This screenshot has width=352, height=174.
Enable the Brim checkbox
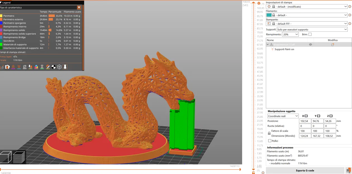[x=310, y=35]
